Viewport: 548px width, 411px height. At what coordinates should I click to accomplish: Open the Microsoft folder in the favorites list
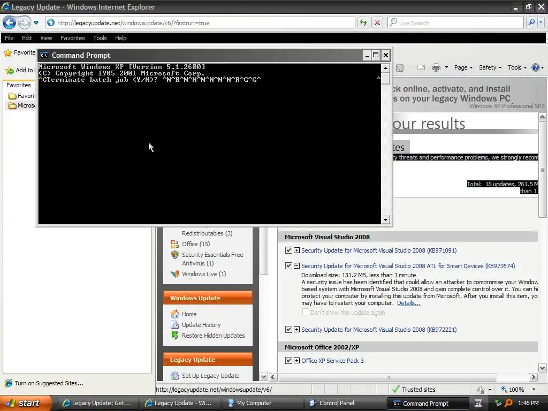coord(22,105)
